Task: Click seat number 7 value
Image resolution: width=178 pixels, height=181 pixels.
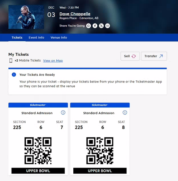Action: click(x=62, y=127)
